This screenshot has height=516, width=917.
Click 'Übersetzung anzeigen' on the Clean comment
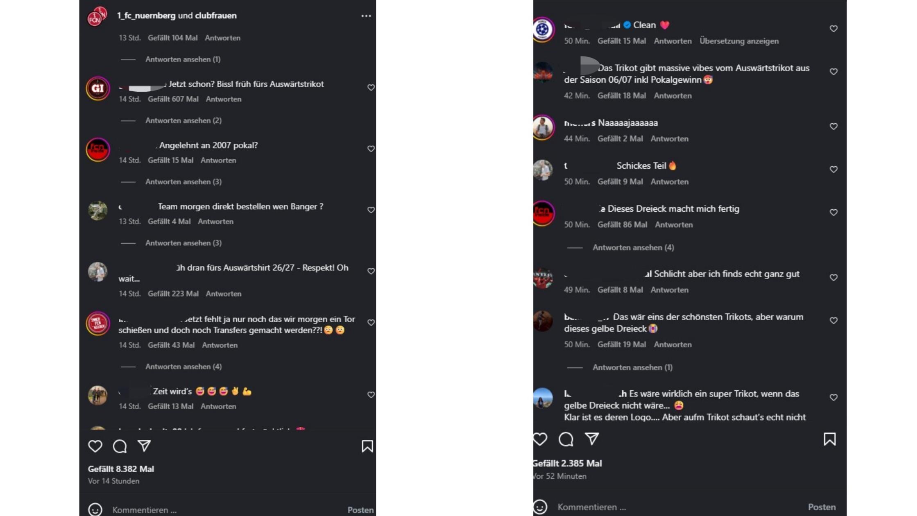[x=739, y=41]
